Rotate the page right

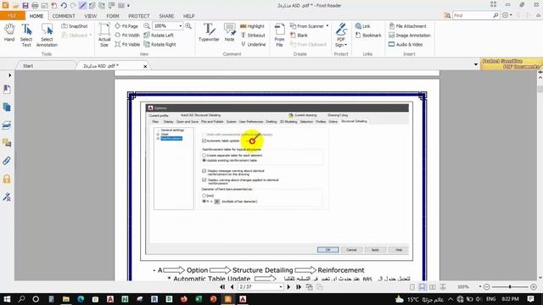[160, 44]
